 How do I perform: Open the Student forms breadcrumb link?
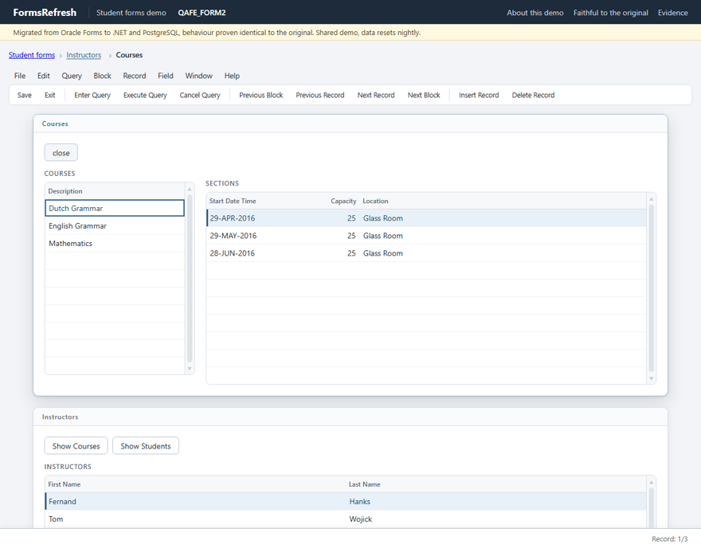(x=32, y=55)
